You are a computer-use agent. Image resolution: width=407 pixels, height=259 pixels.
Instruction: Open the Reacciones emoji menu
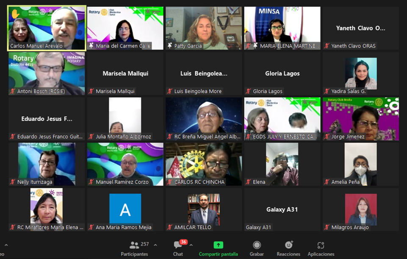[x=288, y=245]
